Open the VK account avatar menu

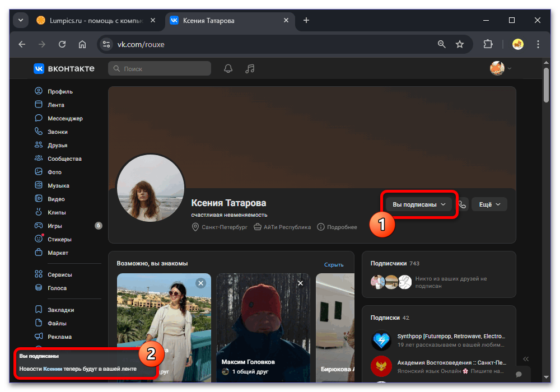tap(500, 68)
